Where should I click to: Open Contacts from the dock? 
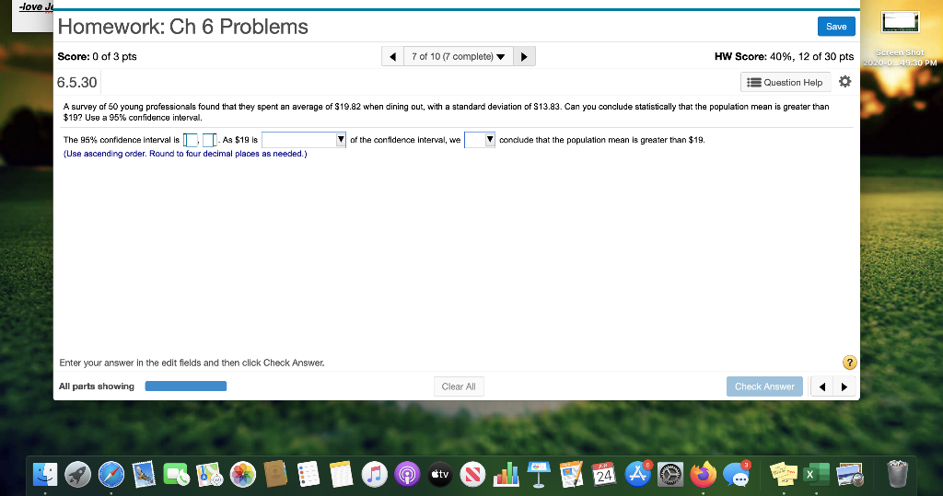coord(275,474)
